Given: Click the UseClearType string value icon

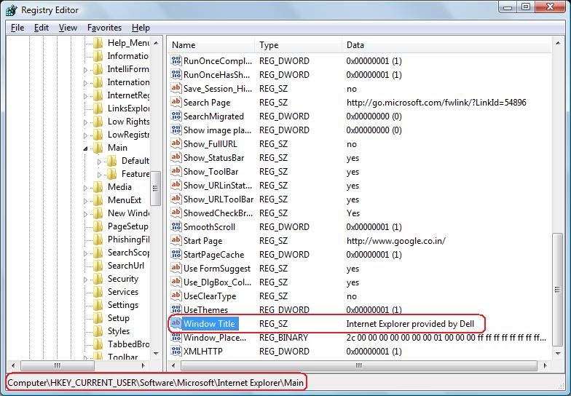Looking at the screenshot, I should click(x=176, y=296).
